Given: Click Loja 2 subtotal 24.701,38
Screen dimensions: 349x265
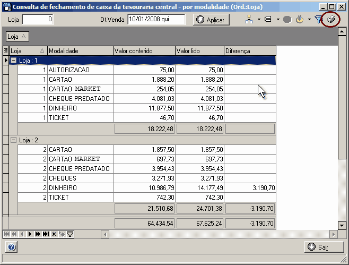Looking at the screenshot, I should [x=200, y=209].
